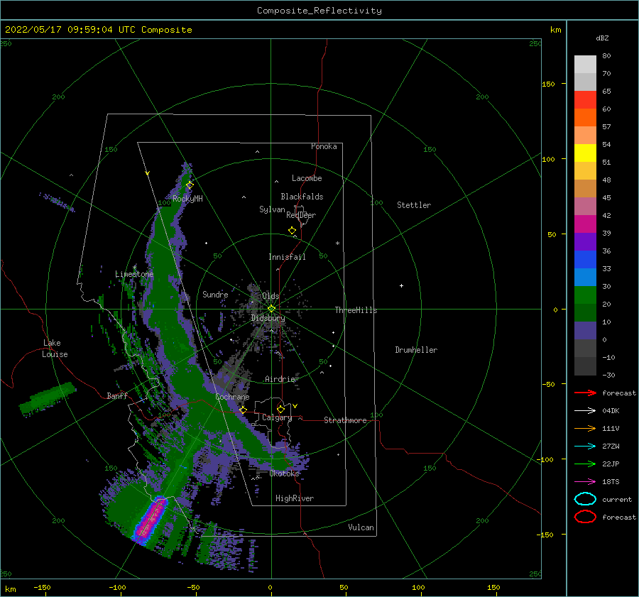This screenshot has height=597, width=639.
Task: Click the '18TS' legend label
Action: coord(611,482)
